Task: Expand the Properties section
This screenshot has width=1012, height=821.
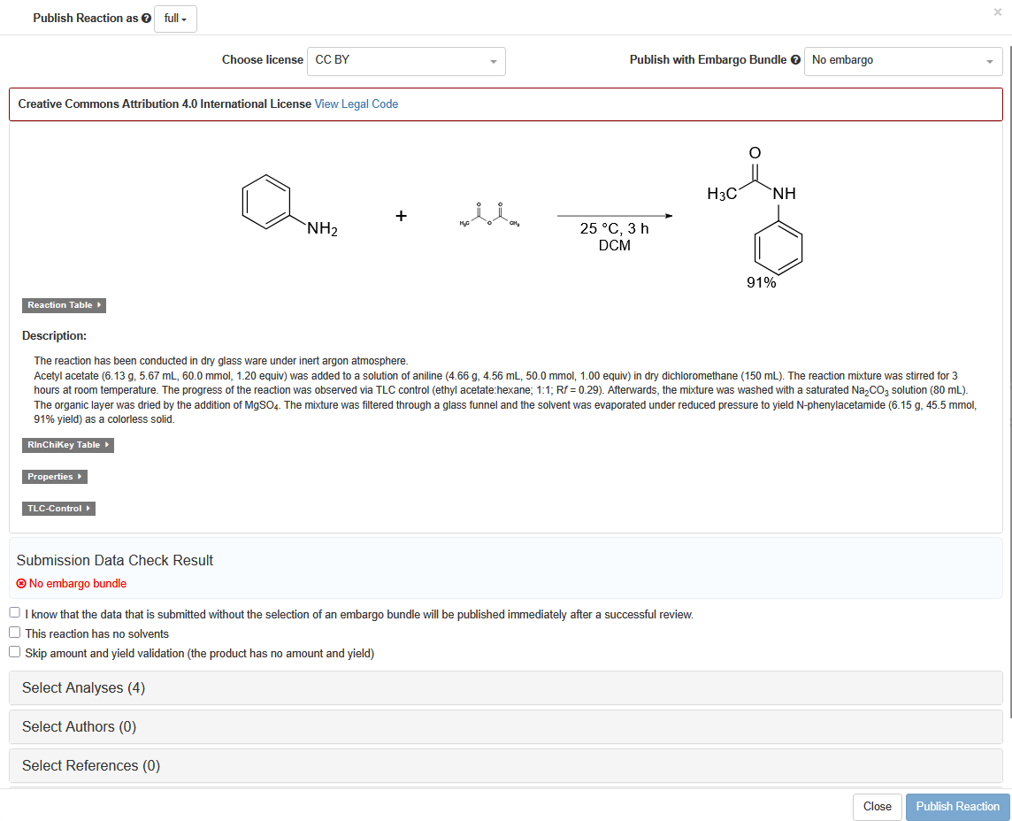Action: 55,477
